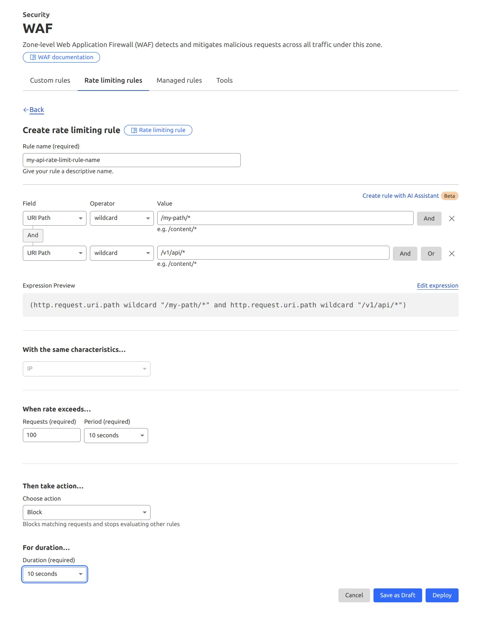Open the Rate limiting rule docs badge
This screenshot has height=618, width=494.
pos(158,130)
